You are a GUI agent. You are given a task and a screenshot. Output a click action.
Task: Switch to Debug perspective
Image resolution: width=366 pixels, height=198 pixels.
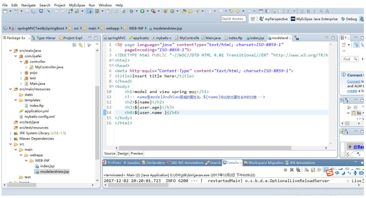[349, 19]
